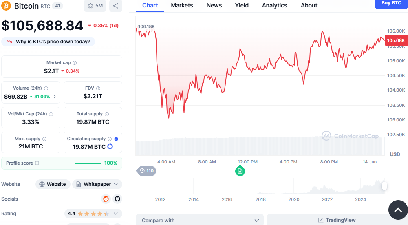Click the share icon beside watchlist
408x225 pixels.
pyautogui.click(x=116, y=6)
